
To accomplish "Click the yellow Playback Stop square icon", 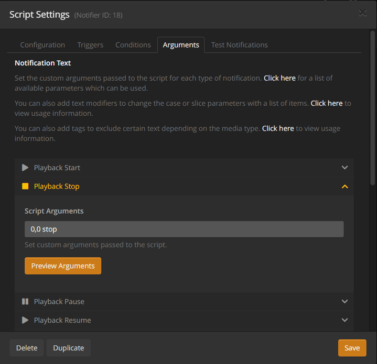I will tap(25, 186).
